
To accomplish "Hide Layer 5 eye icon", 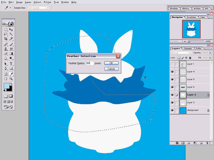I will pos(172,79).
